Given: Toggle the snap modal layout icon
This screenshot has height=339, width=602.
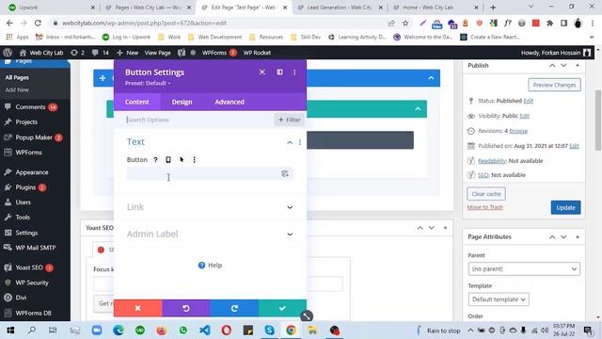Looking at the screenshot, I should coord(280,73).
